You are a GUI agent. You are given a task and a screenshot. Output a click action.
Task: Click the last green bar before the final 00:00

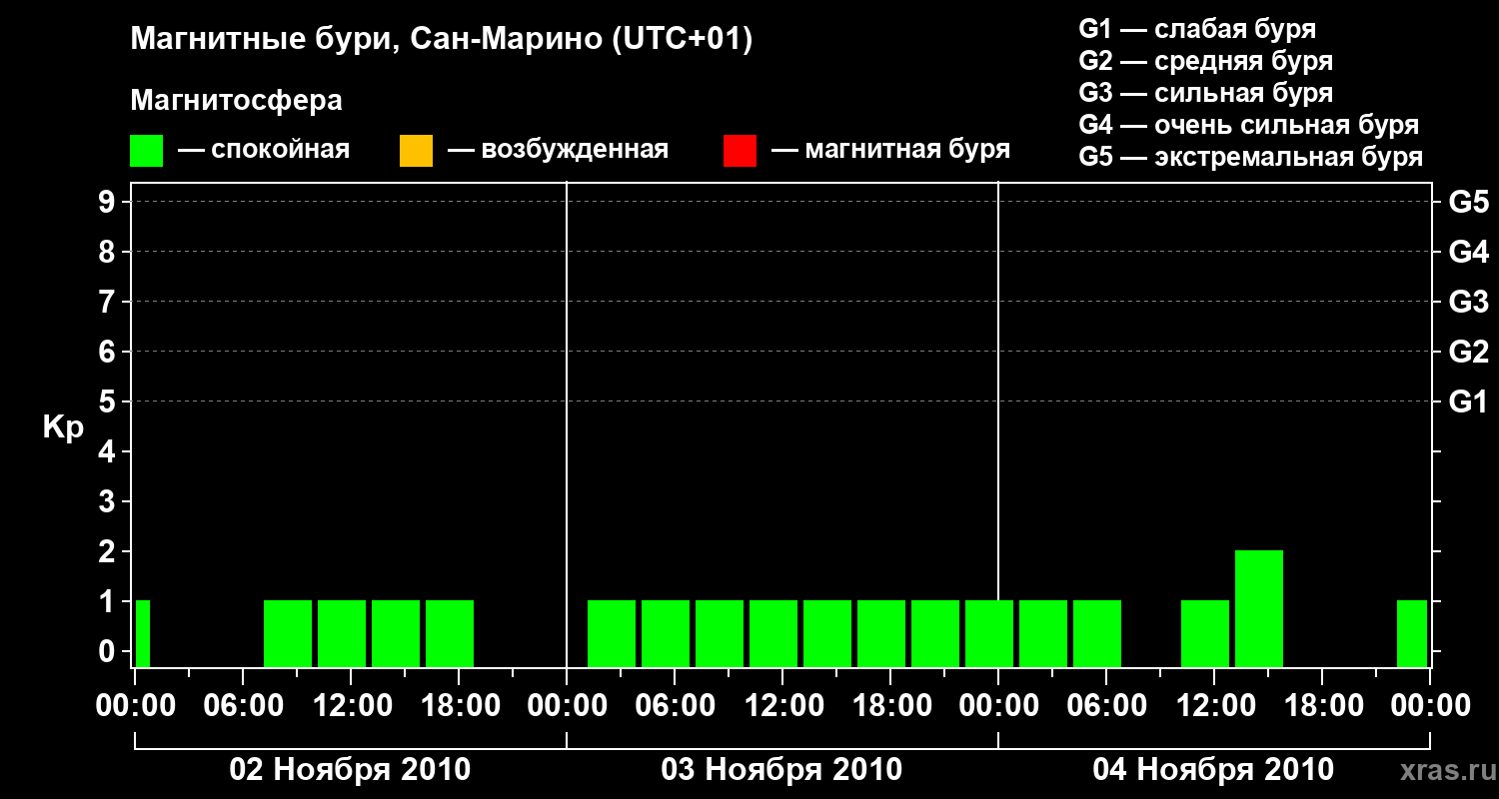click(x=1412, y=633)
